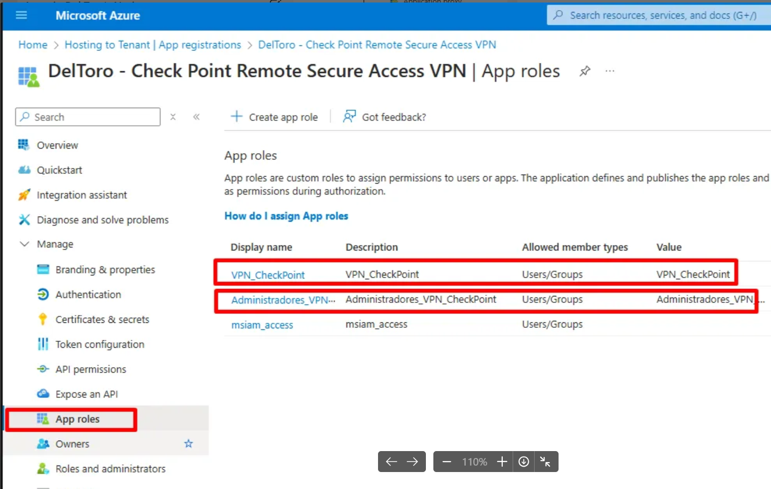Open the ellipsis options next to App roles
The height and width of the screenshot is (489, 771).
[609, 71]
